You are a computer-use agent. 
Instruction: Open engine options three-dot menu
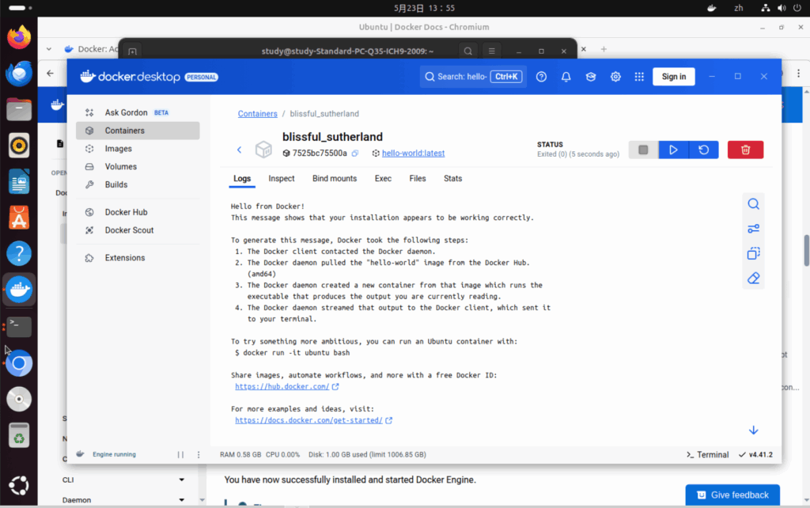(x=199, y=455)
